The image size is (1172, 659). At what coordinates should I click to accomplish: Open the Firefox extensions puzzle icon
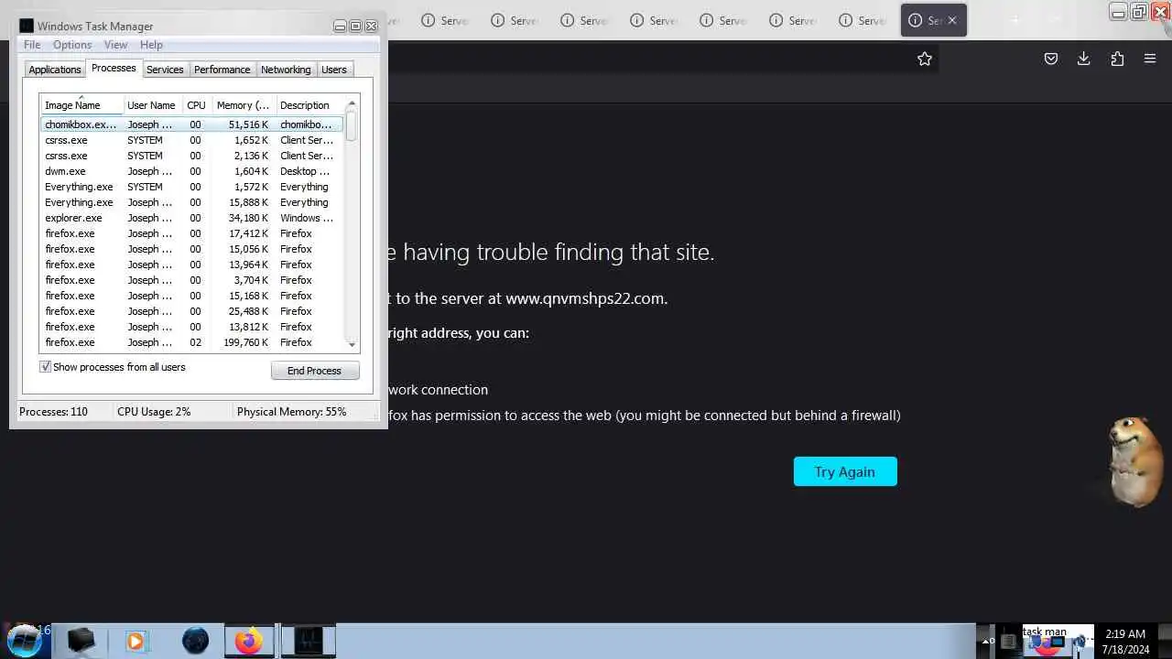[x=1117, y=59]
